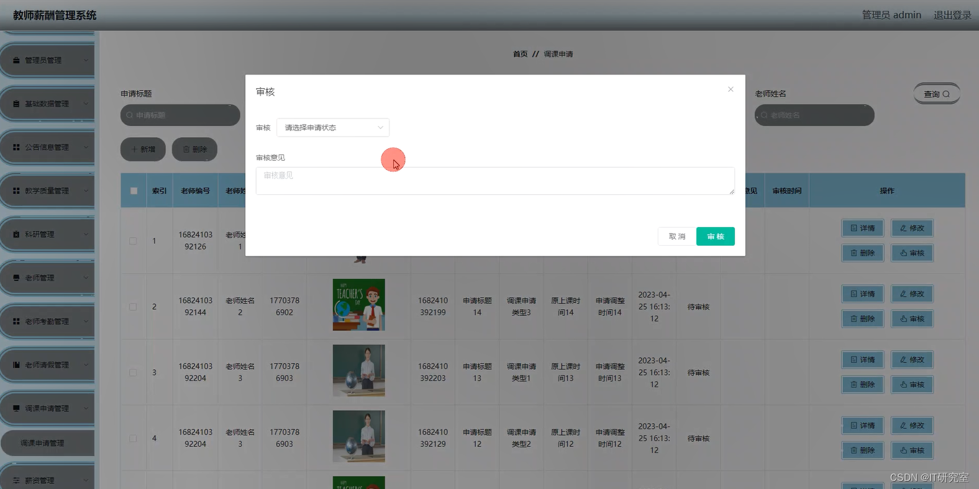The width and height of the screenshot is (979, 489).
Task: Click the 调课申请类型3 cell
Action: [521, 307]
